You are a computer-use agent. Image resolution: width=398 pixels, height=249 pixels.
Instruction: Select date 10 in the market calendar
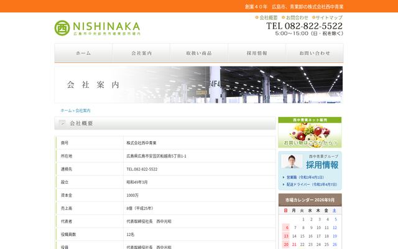pos(318,228)
